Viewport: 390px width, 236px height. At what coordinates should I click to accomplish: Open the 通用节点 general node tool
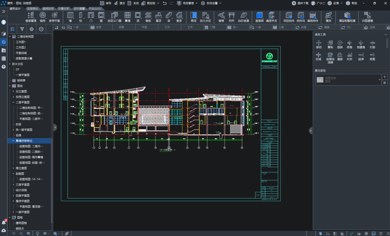coord(271,17)
